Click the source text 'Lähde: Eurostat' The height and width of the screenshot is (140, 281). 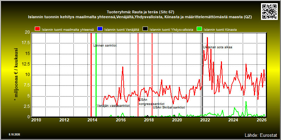point(261,135)
